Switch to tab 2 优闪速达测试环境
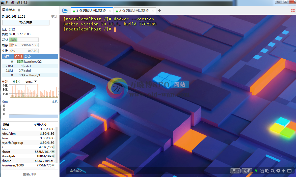Image resolution: width=296 pixels, height=177 pixels. 135,11
